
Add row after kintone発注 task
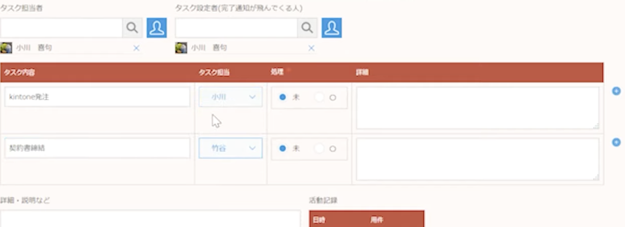coord(616,91)
